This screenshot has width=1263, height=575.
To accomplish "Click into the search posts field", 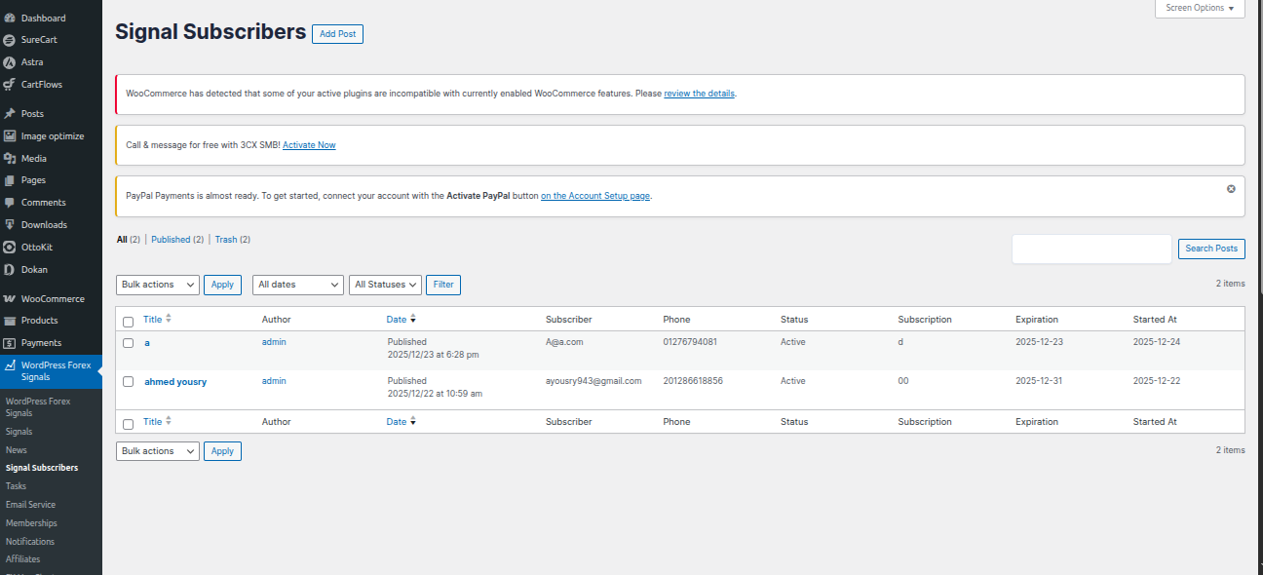I will pyautogui.click(x=1091, y=249).
